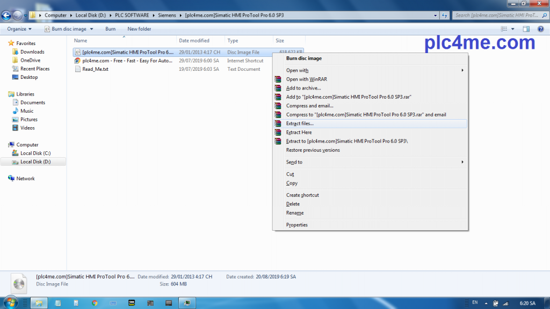Open the Windows Start menu orb

11,303
